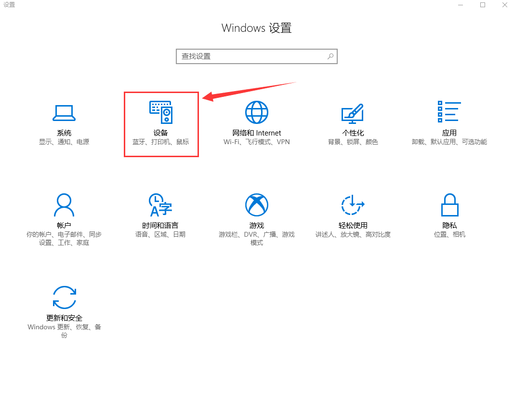This screenshot has width=514, height=418.
Task: Click inside the 查找设置 search box
Action: 257,56
